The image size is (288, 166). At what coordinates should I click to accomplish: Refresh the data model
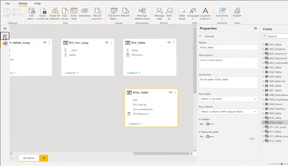[x=125, y=13]
